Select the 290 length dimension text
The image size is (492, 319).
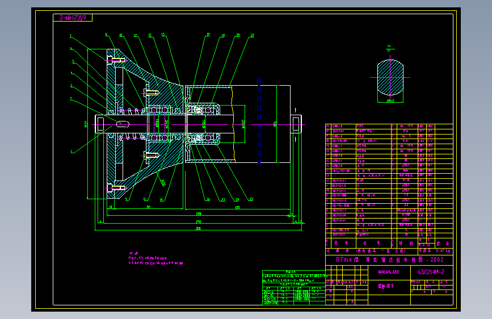click(x=198, y=222)
